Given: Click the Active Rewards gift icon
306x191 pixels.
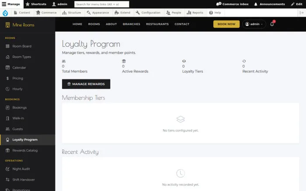Looking at the screenshot, I should (124, 61).
